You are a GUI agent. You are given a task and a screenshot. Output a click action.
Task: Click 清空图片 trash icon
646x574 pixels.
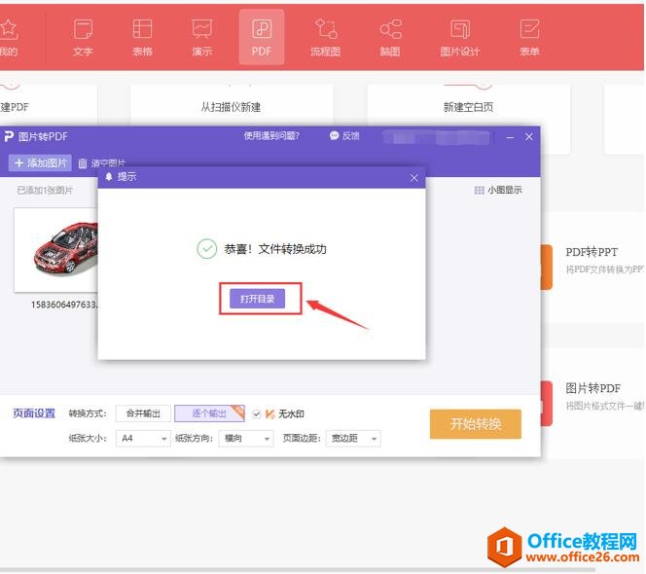point(83,163)
